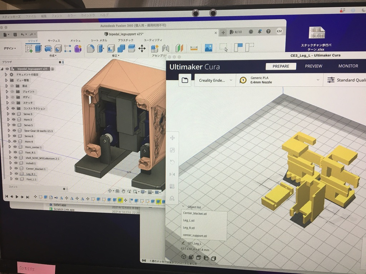
Task: Select the Rotate tool in Cura sidebar
Action: click(172, 162)
